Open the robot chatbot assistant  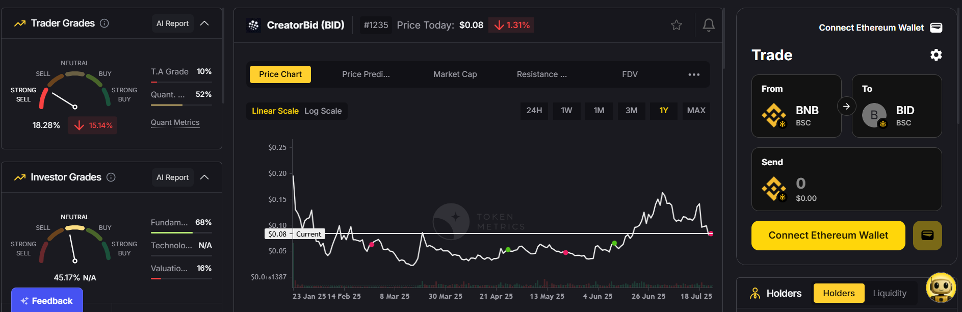941,287
